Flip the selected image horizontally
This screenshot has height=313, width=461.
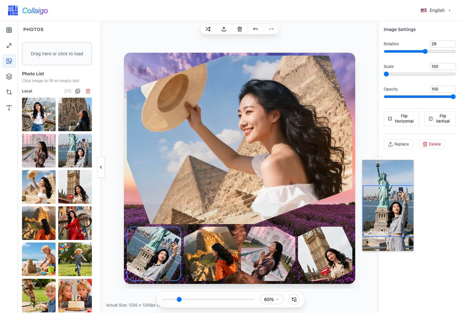click(401, 118)
